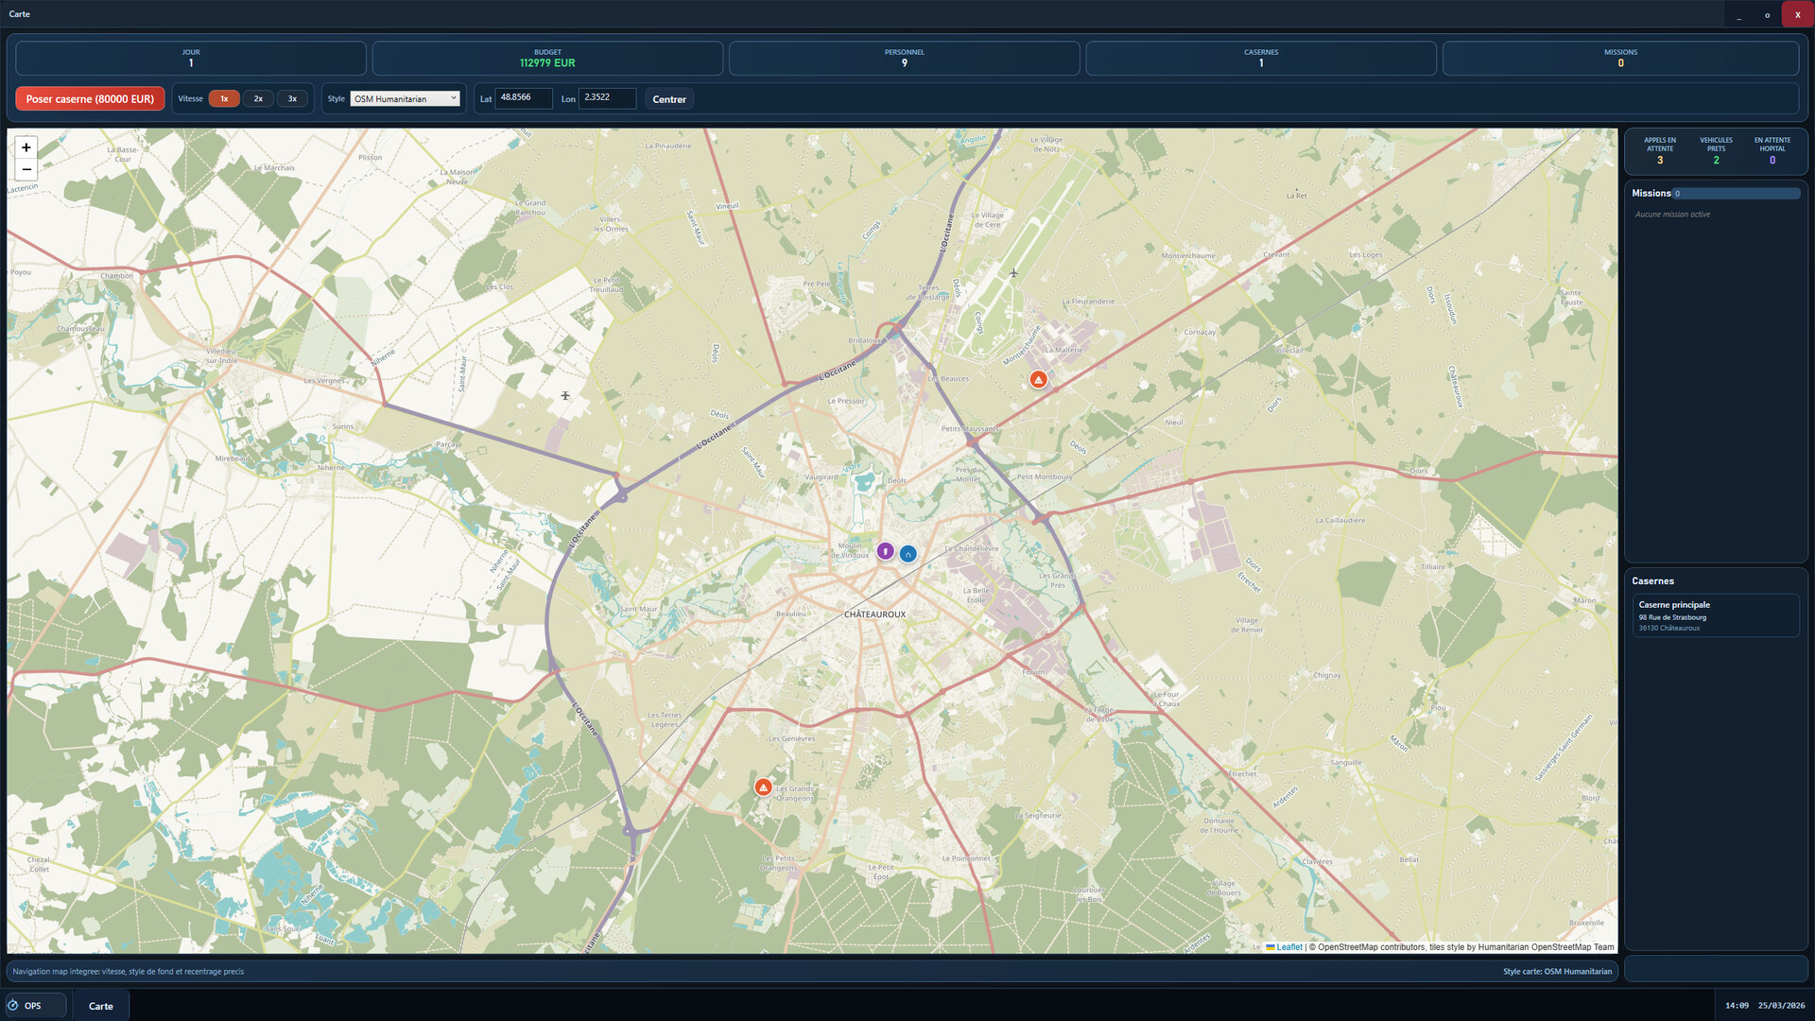Click the Lat input field
The width and height of the screenshot is (1815, 1021).
[523, 97]
